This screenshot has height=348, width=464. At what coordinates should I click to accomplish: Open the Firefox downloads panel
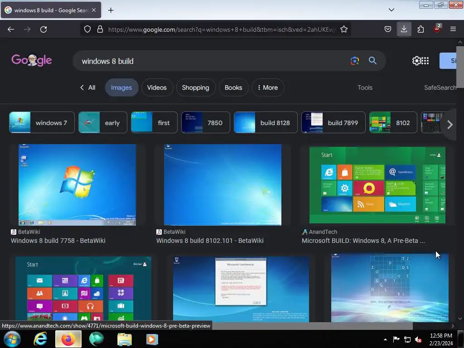click(404, 29)
